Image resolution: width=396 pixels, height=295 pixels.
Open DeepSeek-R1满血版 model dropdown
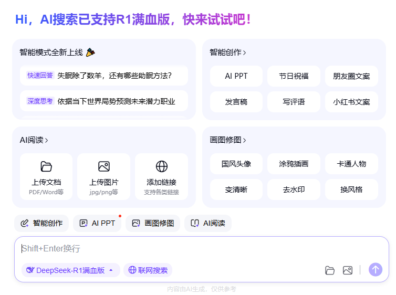[70, 270]
